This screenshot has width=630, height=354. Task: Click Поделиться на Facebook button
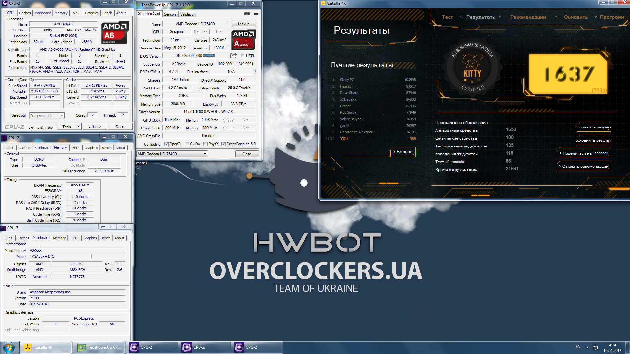coord(584,153)
